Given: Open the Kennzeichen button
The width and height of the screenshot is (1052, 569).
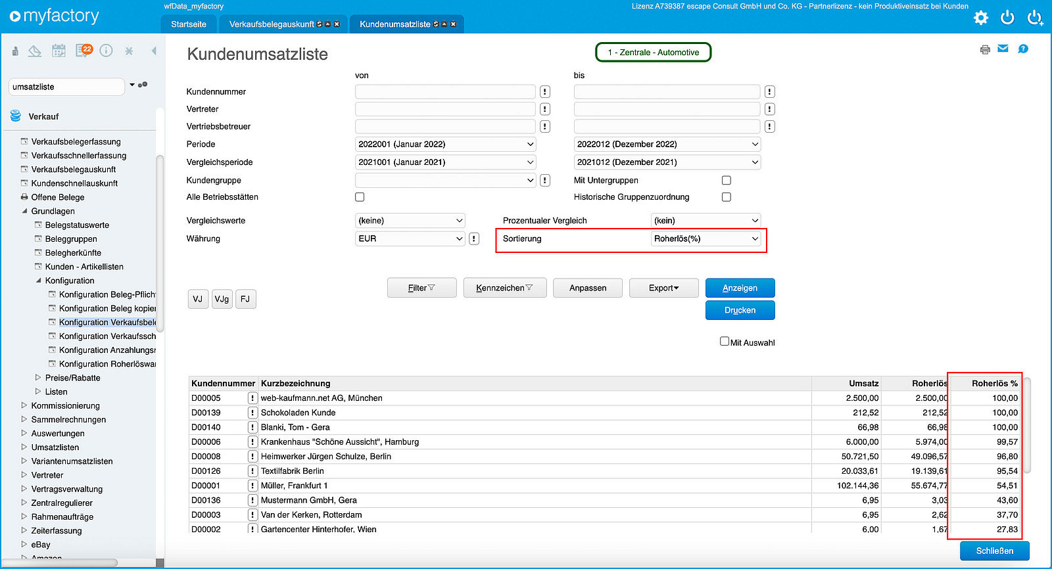Looking at the screenshot, I should pyautogui.click(x=505, y=288).
